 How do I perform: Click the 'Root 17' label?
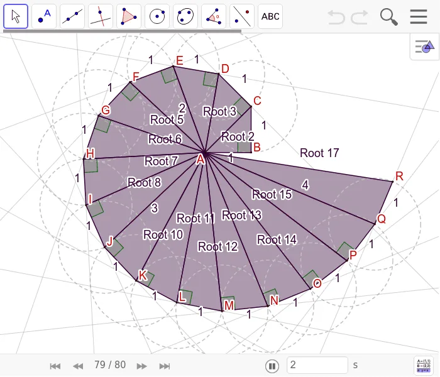(x=319, y=153)
